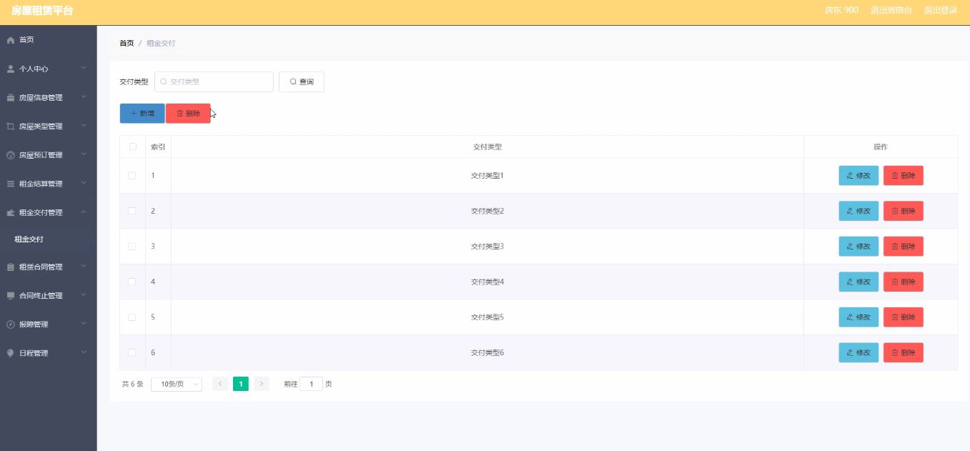Click the plus icon in 新增 button
This screenshot has height=451, width=970.
tap(134, 114)
